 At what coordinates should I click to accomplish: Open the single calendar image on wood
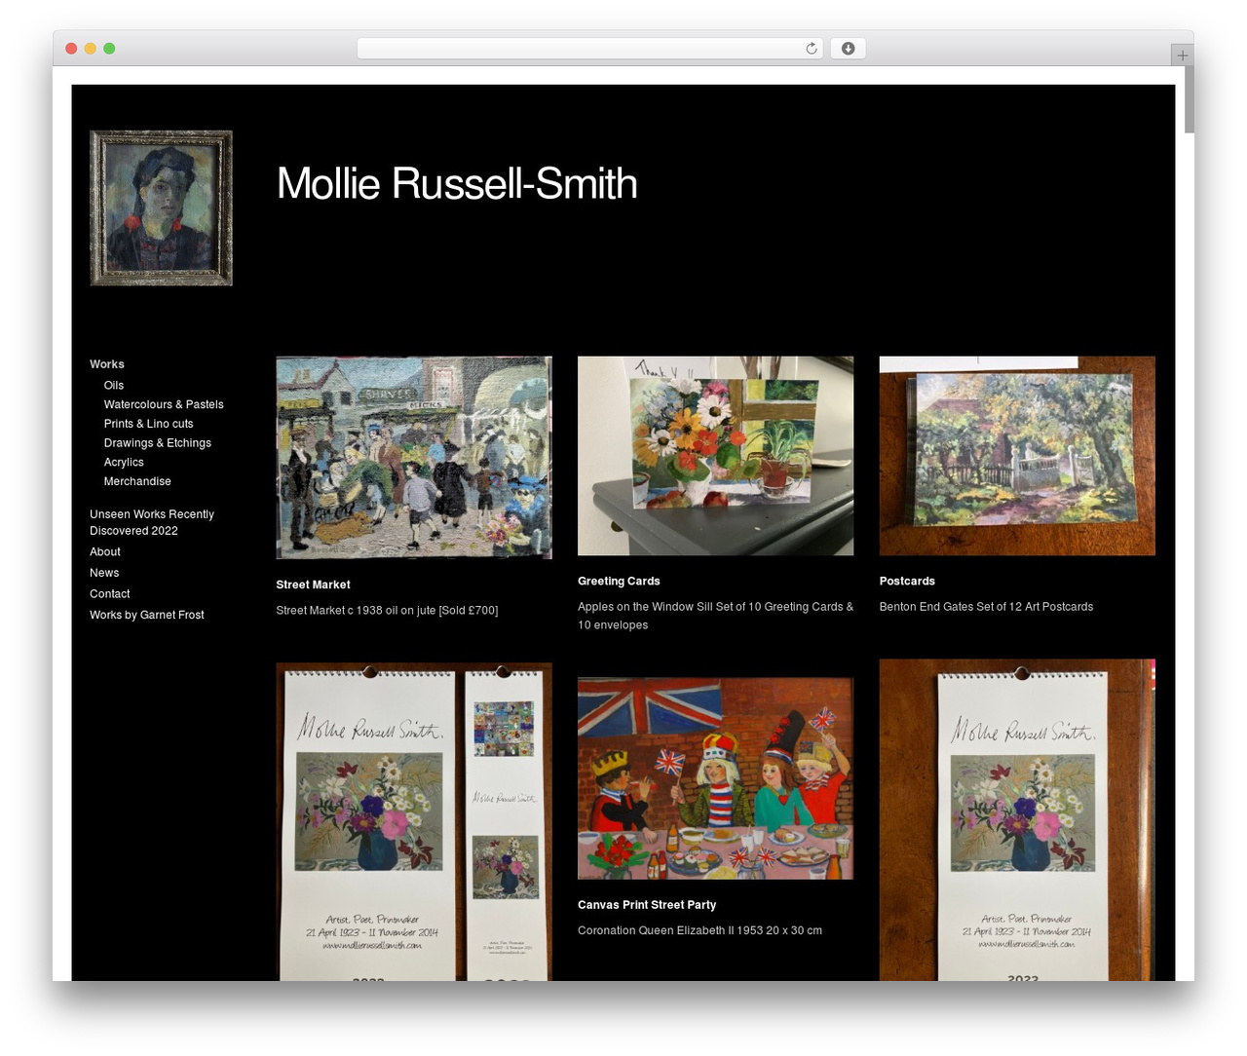point(1017,820)
